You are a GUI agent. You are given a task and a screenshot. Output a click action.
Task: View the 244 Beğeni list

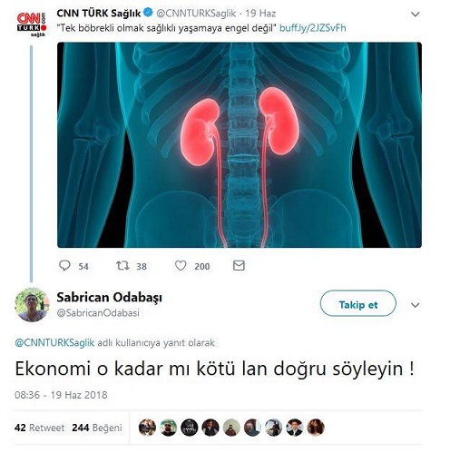pos(97,428)
